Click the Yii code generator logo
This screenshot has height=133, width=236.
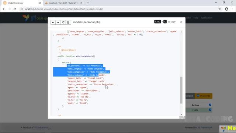click(x=35, y=18)
